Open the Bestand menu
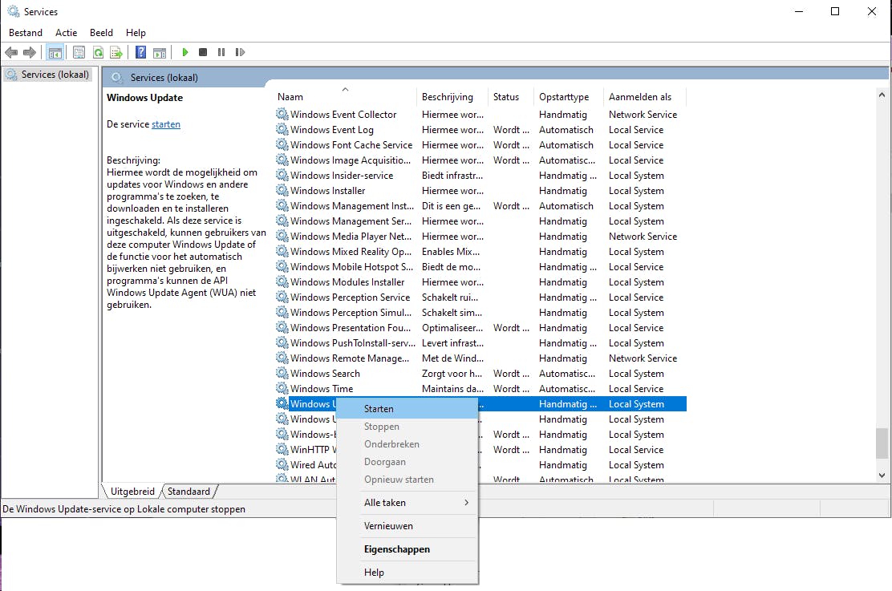The width and height of the screenshot is (892, 591). pyautogui.click(x=26, y=33)
